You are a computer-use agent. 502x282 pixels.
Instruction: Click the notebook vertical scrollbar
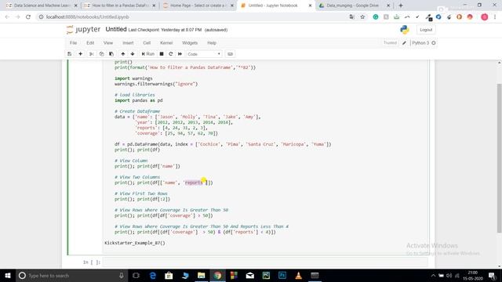coord(499,158)
